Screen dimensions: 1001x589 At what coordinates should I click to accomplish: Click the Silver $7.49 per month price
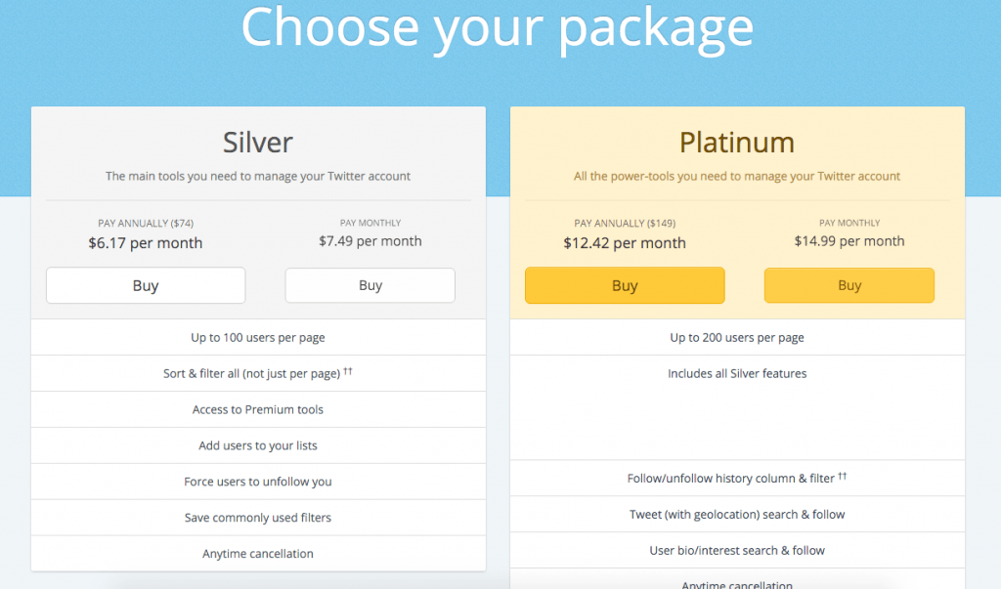pyautogui.click(x=370, y=241)
